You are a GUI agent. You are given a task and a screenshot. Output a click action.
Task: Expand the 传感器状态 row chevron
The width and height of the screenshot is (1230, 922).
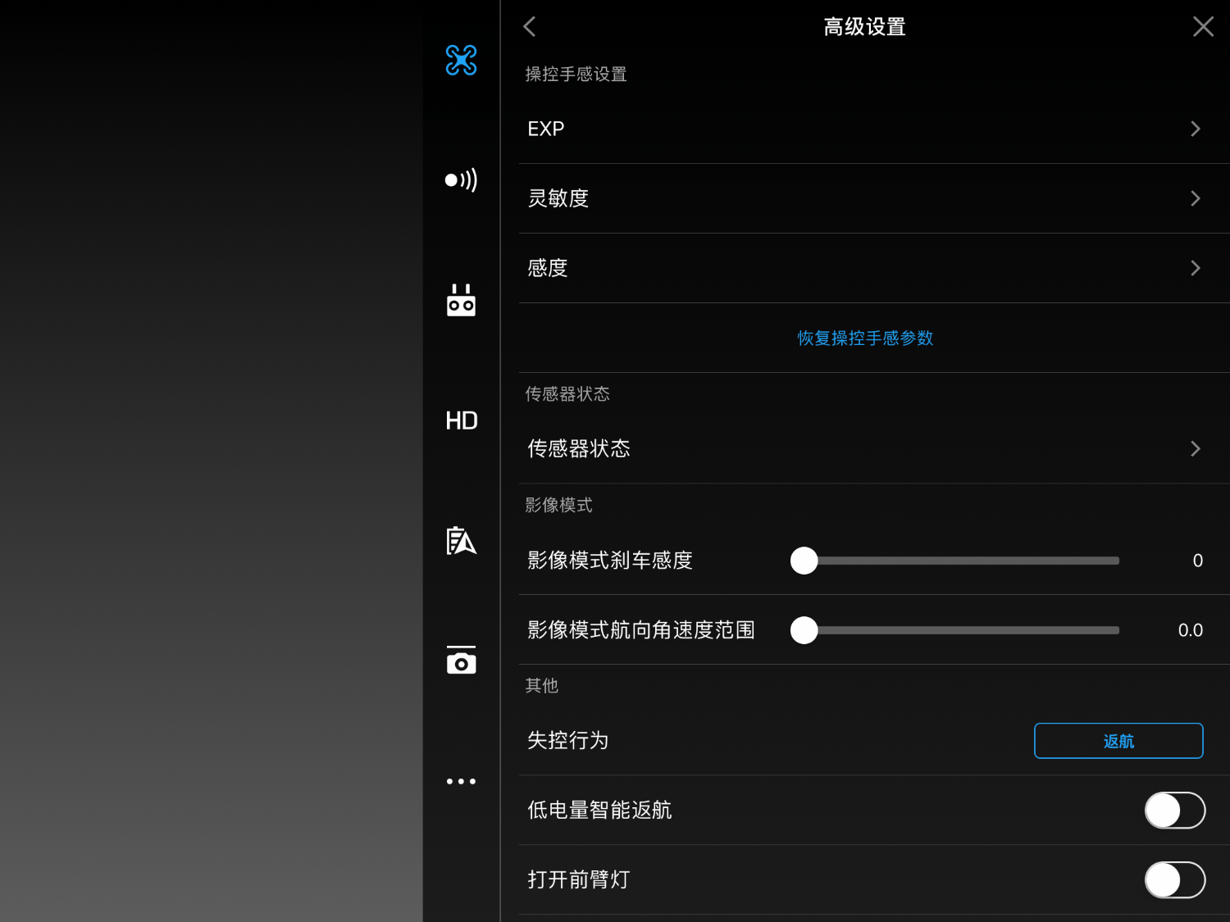pos(1196,448)
